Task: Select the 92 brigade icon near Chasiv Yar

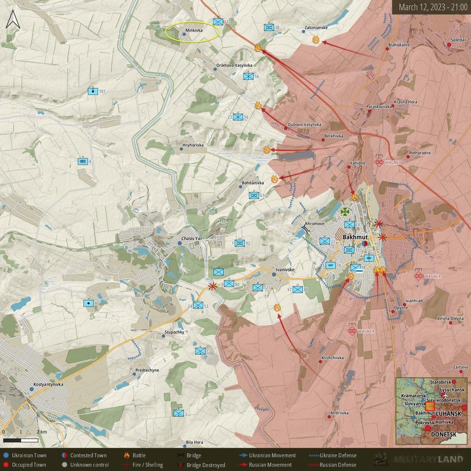Action: 239,243
